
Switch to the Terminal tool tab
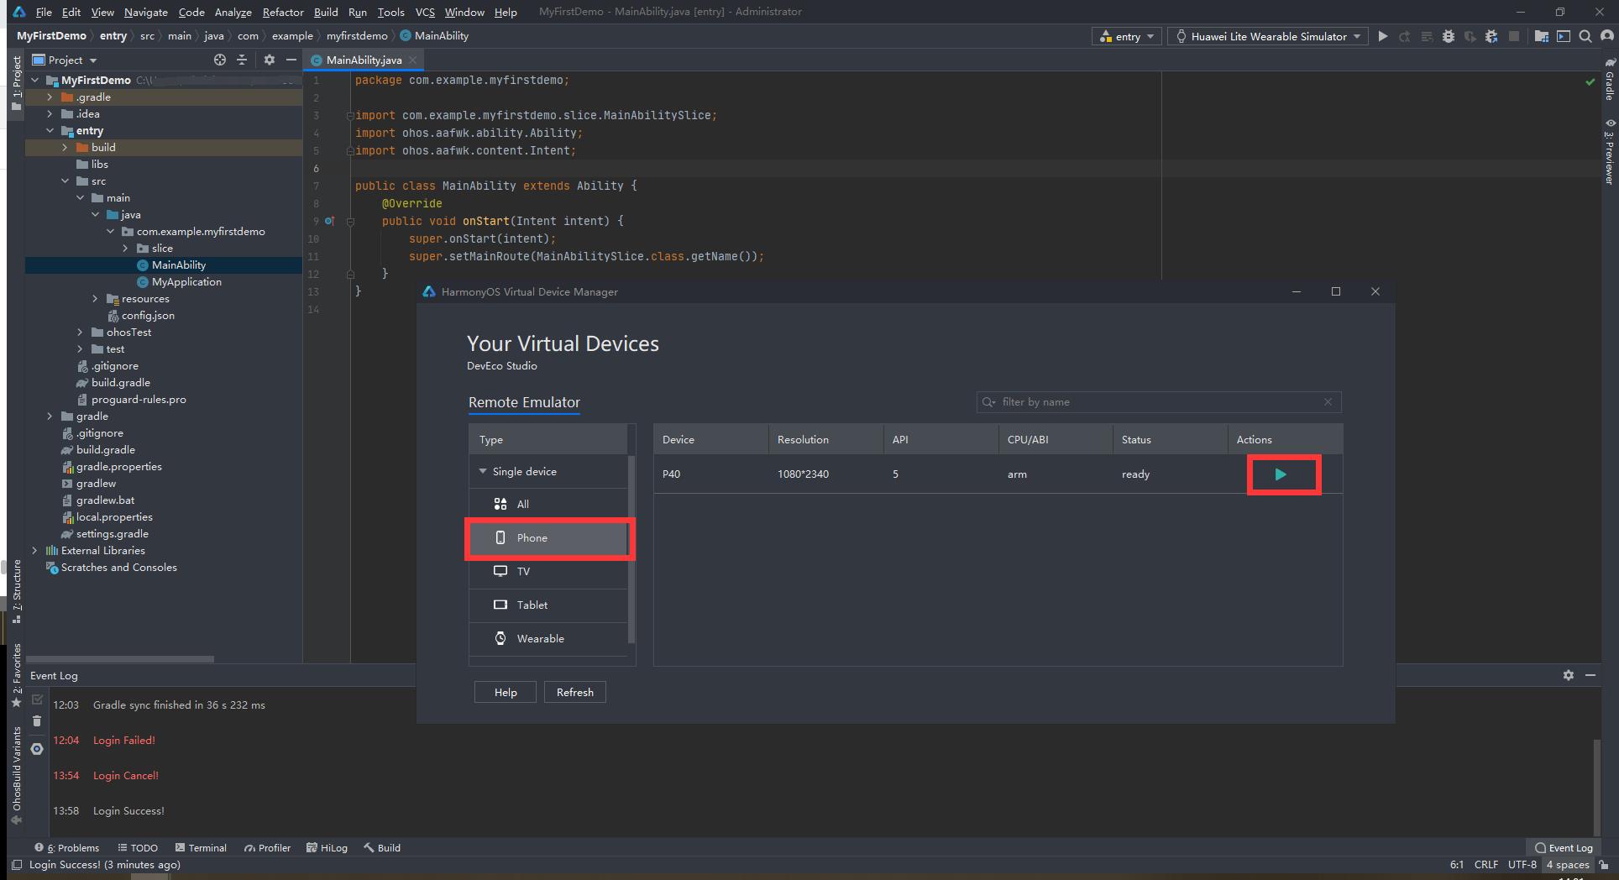coord(201,847)
